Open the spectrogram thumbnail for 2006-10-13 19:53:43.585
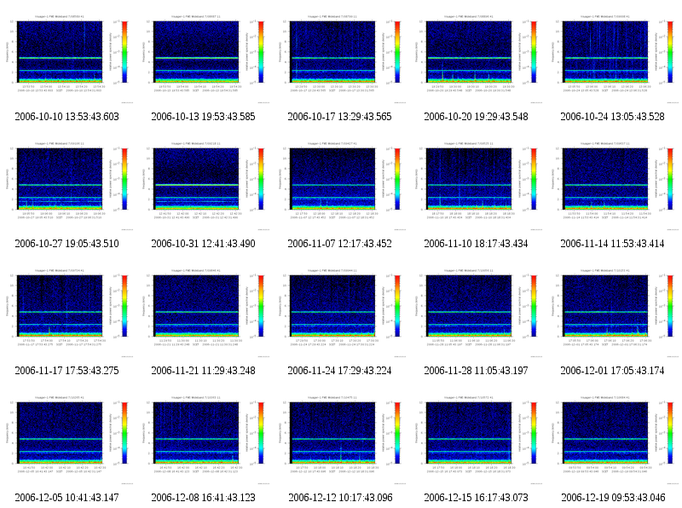Screen dimensions: 682x508 (205, 58)
